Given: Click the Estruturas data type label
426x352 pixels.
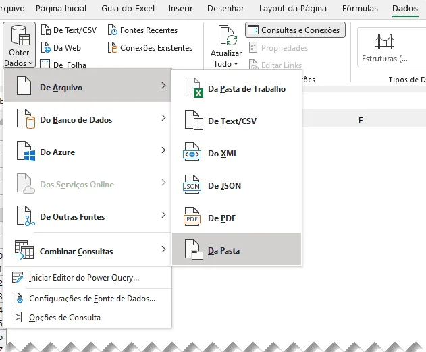Looking at the screenshot, I should pos(385,59).
